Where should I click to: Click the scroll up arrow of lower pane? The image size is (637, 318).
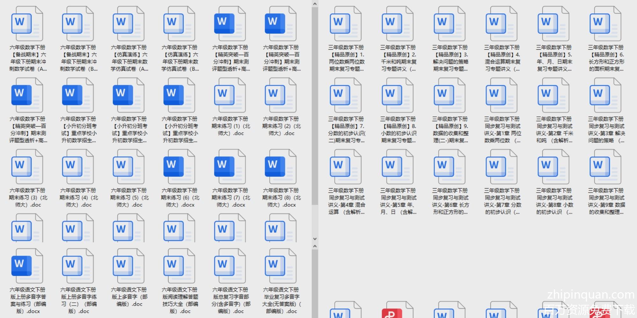point(315,246)
